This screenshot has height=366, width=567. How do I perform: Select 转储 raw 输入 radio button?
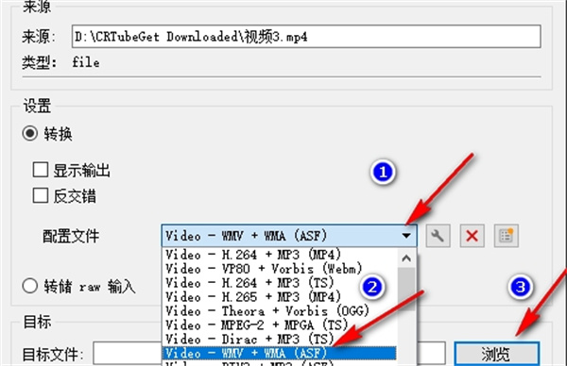29,286
